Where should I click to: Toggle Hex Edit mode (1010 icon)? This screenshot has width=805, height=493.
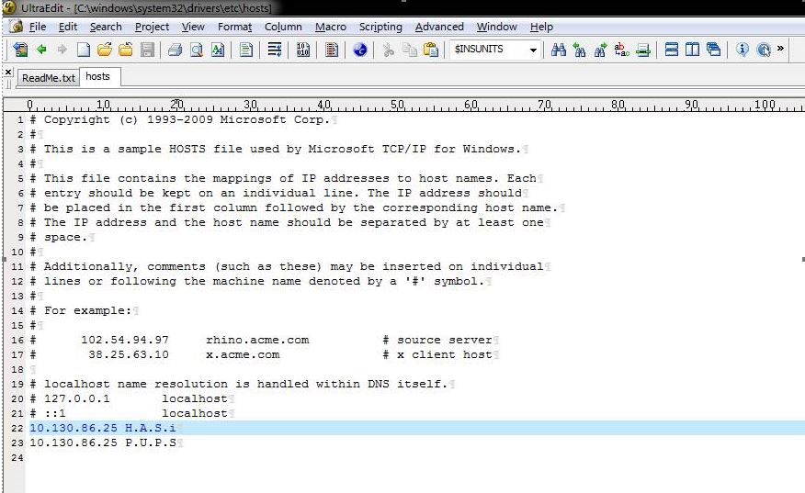click(303, 50)
